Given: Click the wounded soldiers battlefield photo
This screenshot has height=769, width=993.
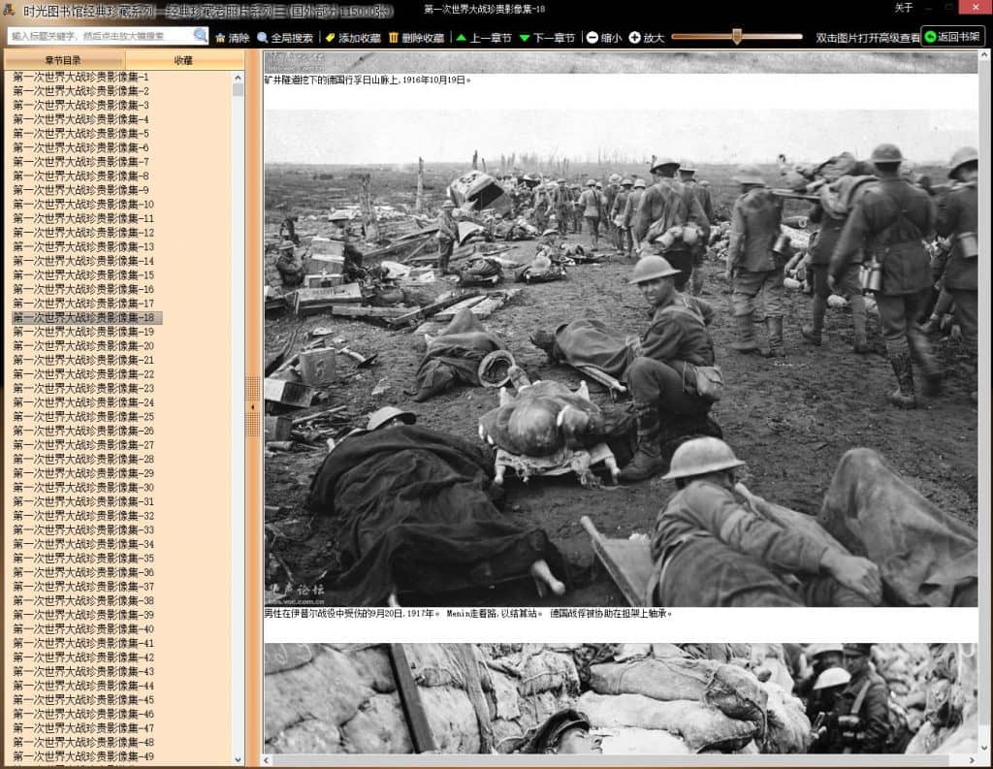Looking at the screenshot, I should [x=621, y=358].
